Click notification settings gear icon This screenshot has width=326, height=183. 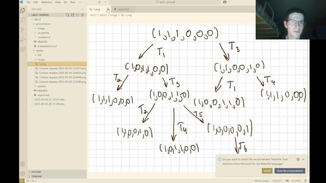click(298, 159)
